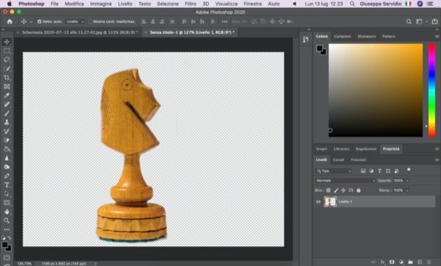
Task: Open the Layers panel flyout menu
Action: (x=437, y=160)
